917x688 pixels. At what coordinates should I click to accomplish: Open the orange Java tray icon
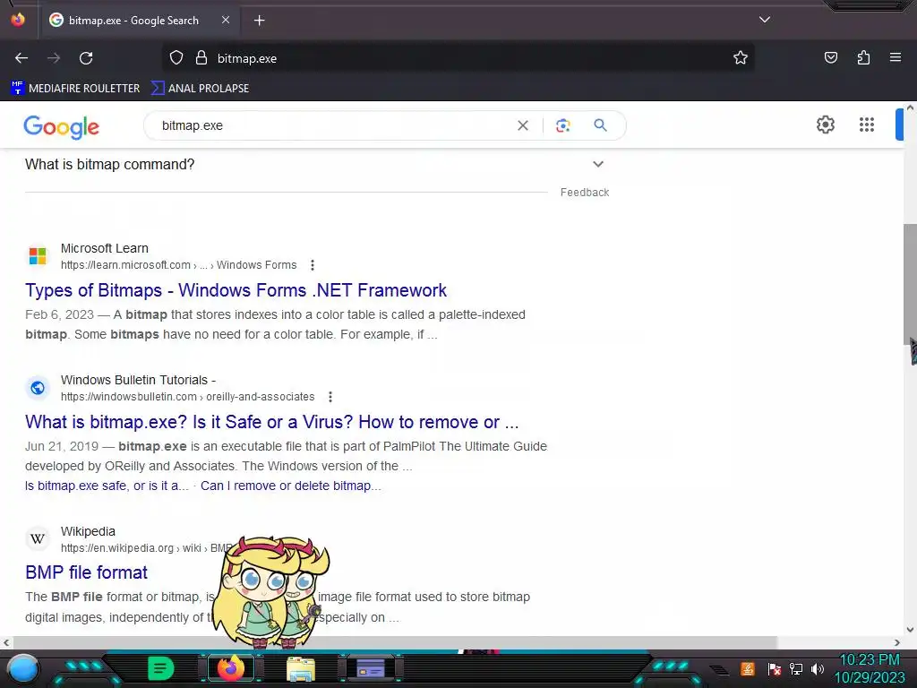pos(748,668)
